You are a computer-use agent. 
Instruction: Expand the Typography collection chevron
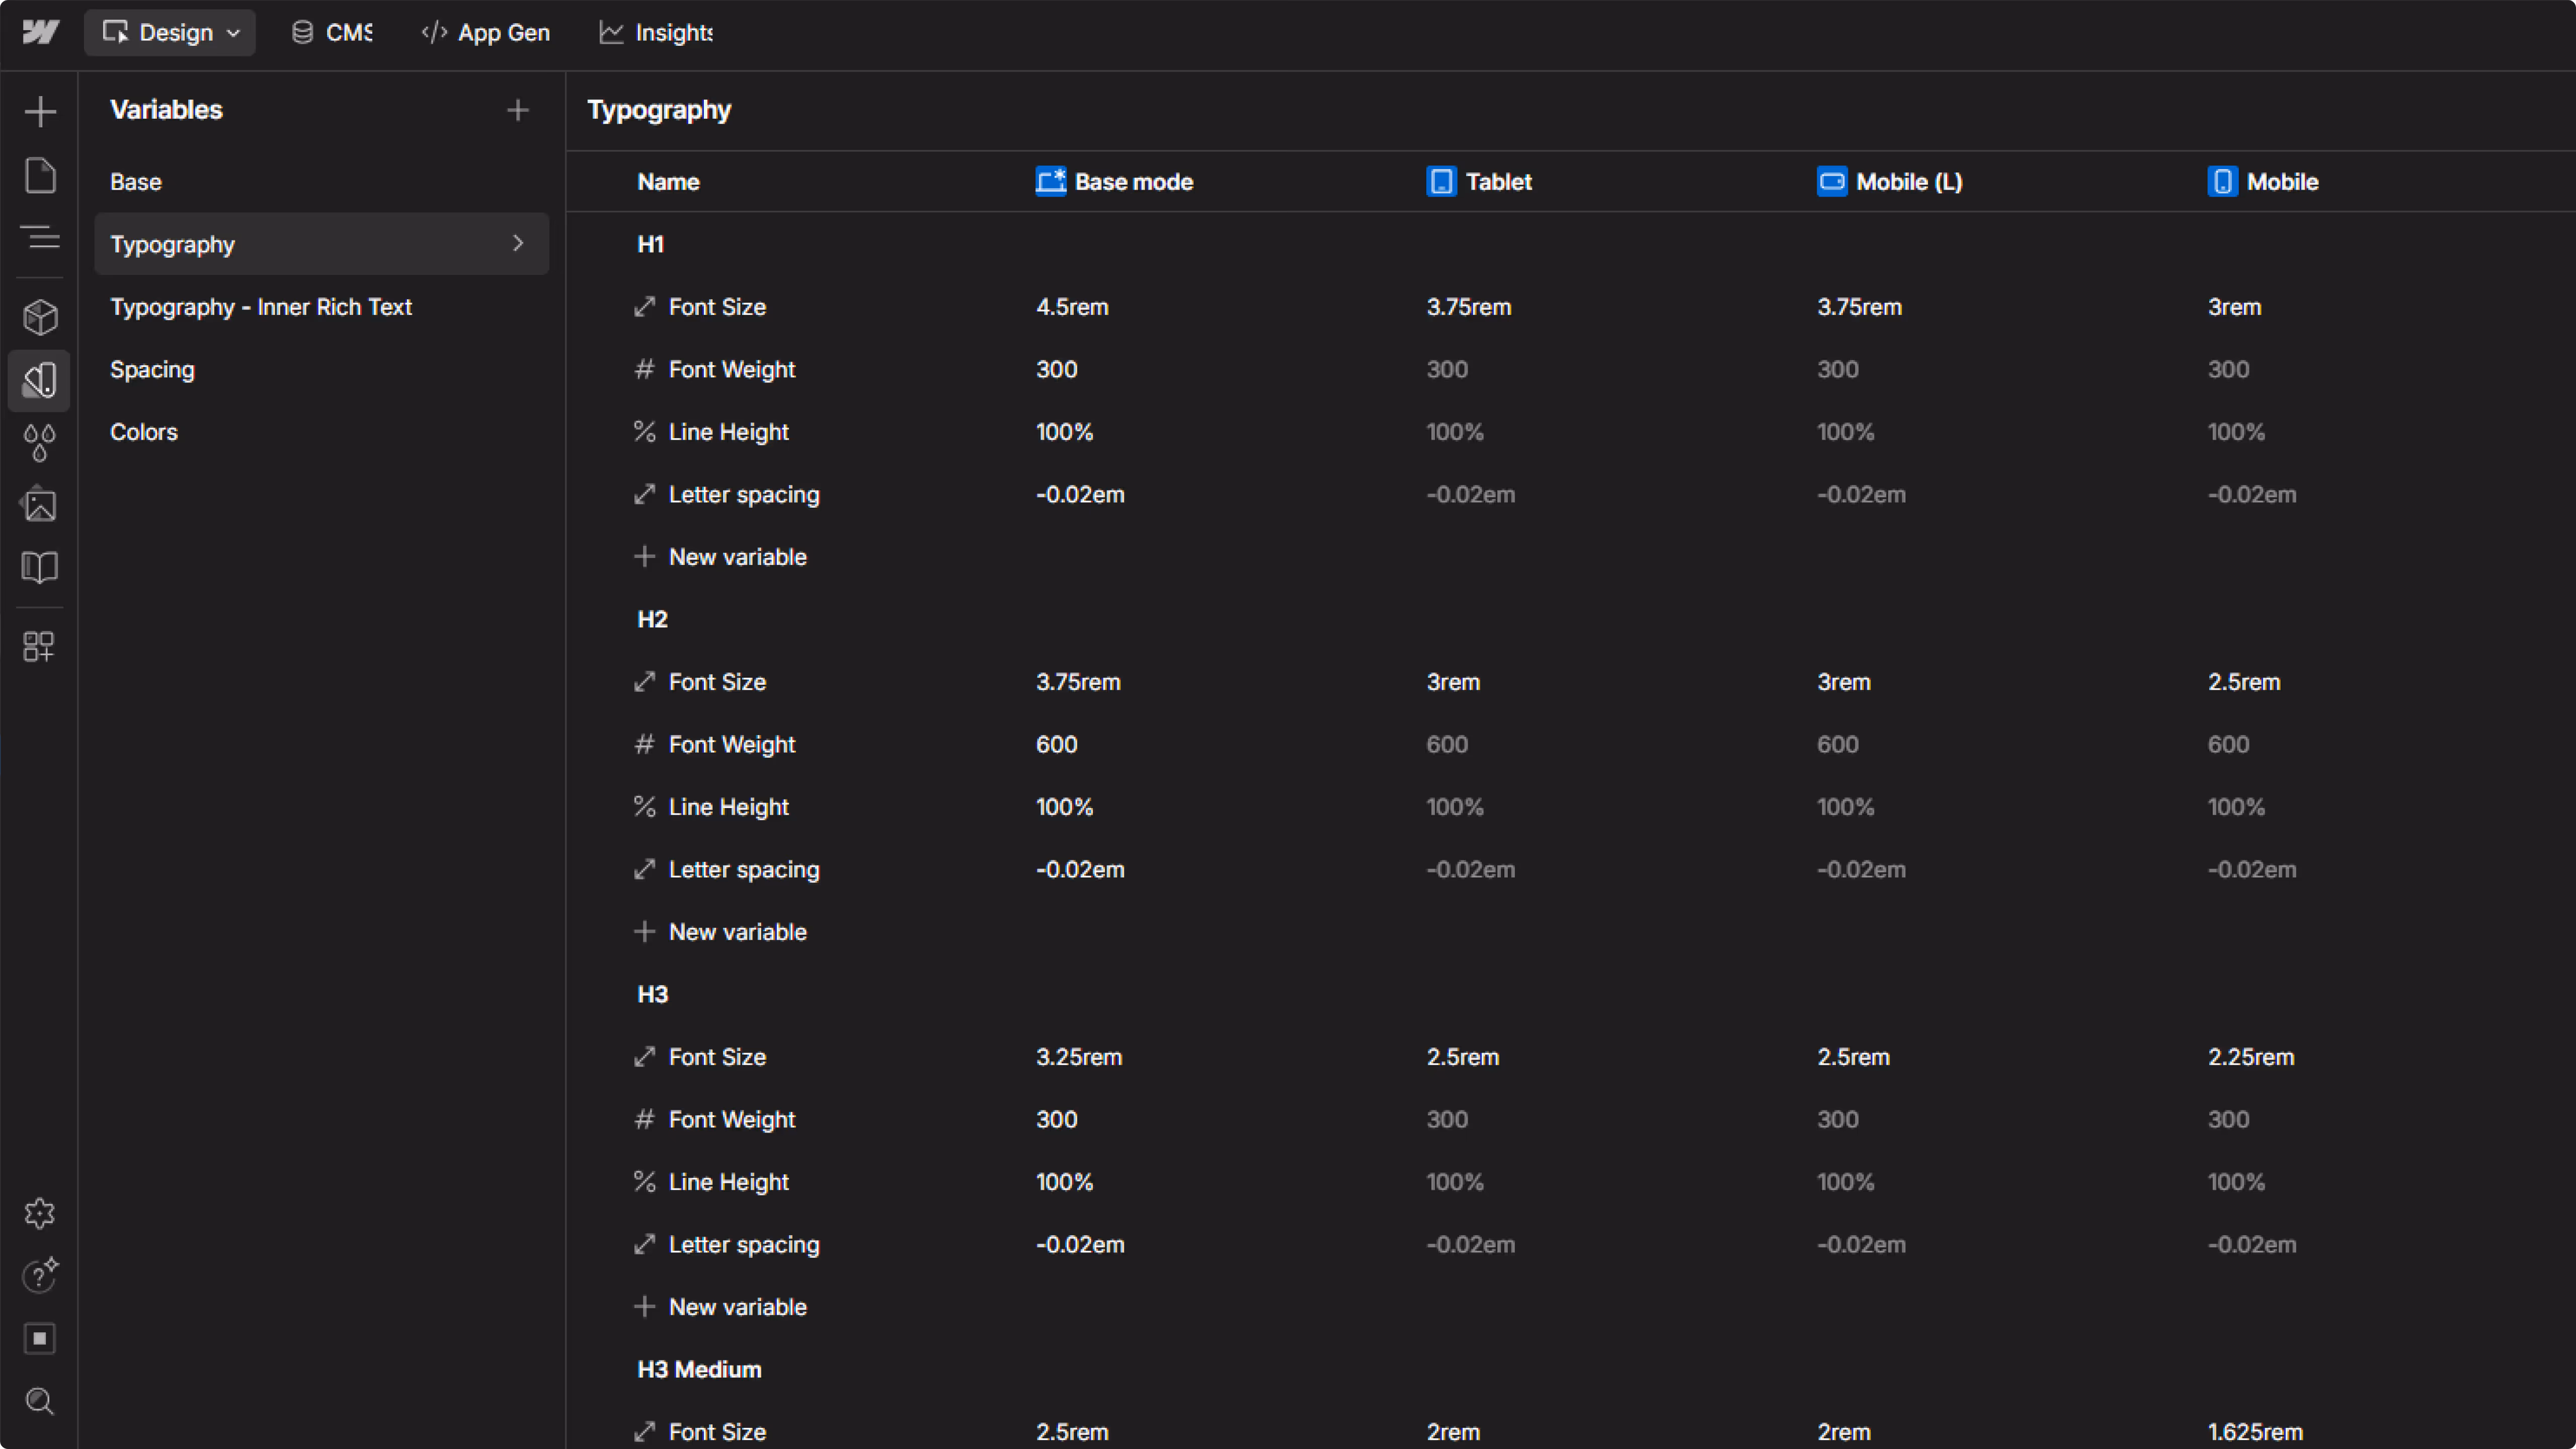point(518,243)
